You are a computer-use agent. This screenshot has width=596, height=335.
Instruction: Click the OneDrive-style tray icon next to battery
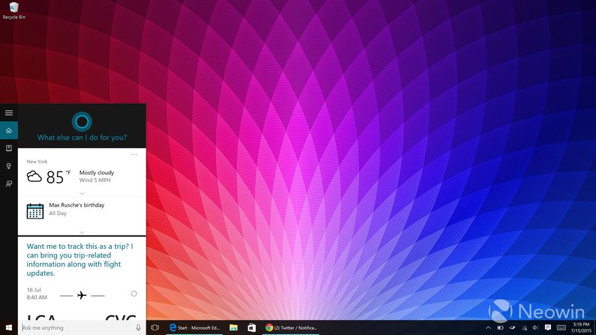click(x=512, y=328)
